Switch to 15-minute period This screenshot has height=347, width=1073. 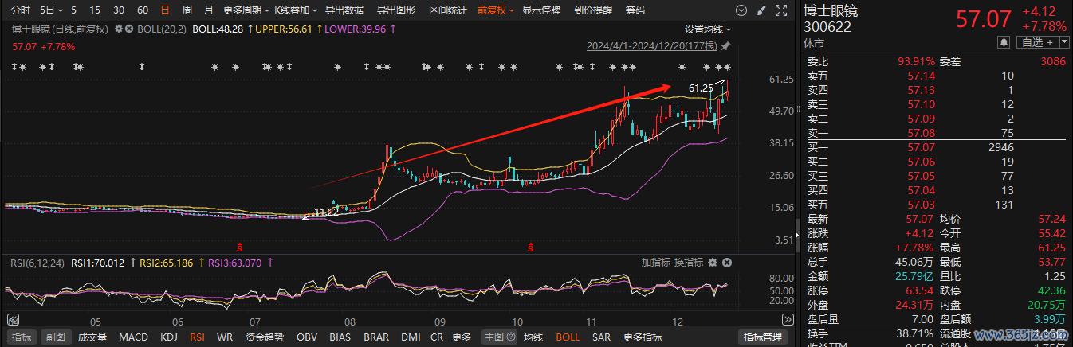[95, 10]
